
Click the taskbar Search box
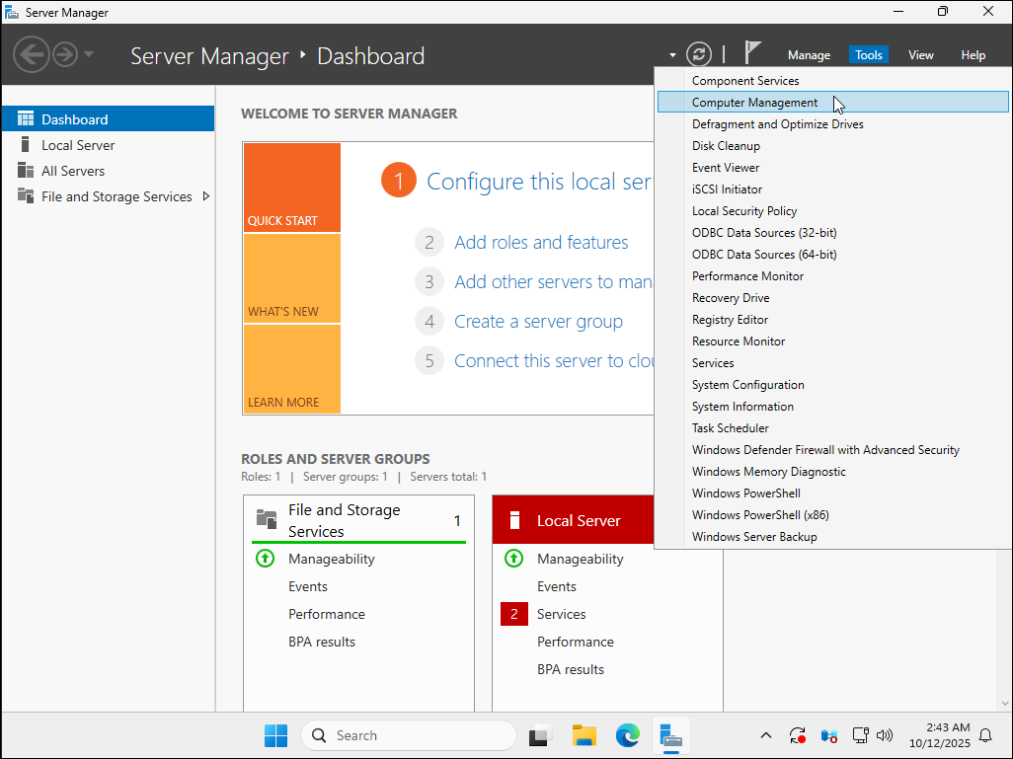(408, 735)
